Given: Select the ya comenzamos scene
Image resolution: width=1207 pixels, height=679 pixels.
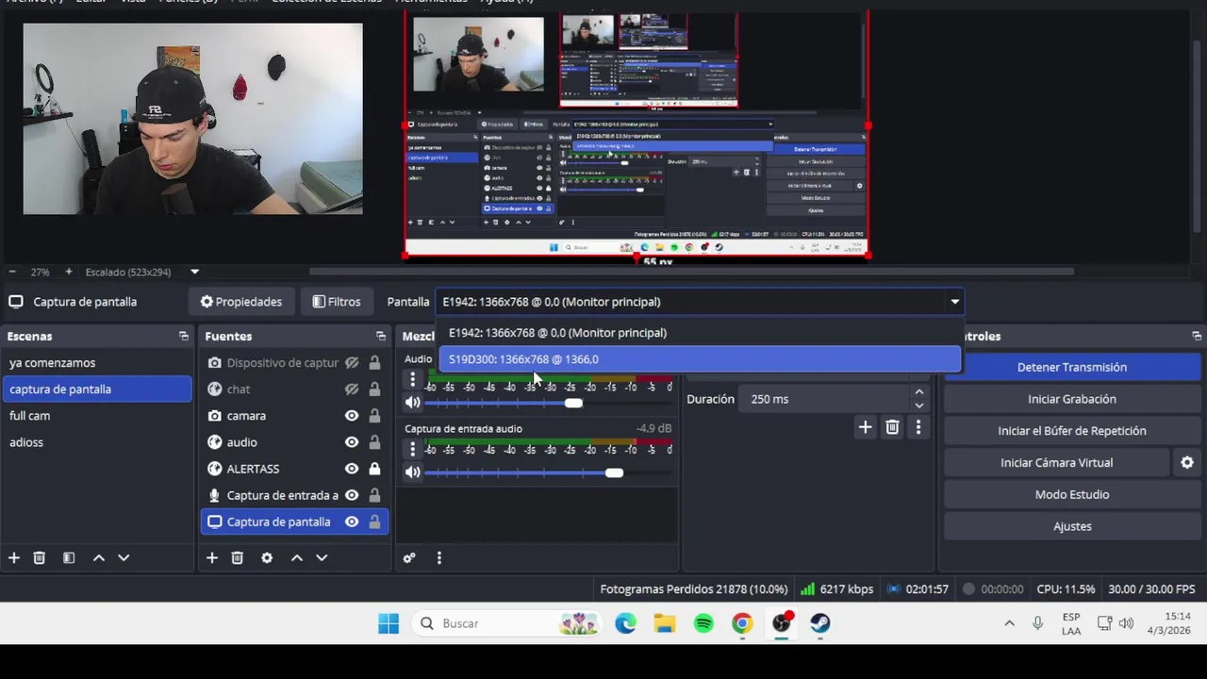Looking at the screenshot, I should pyautogui.click(x=98, y=362).
